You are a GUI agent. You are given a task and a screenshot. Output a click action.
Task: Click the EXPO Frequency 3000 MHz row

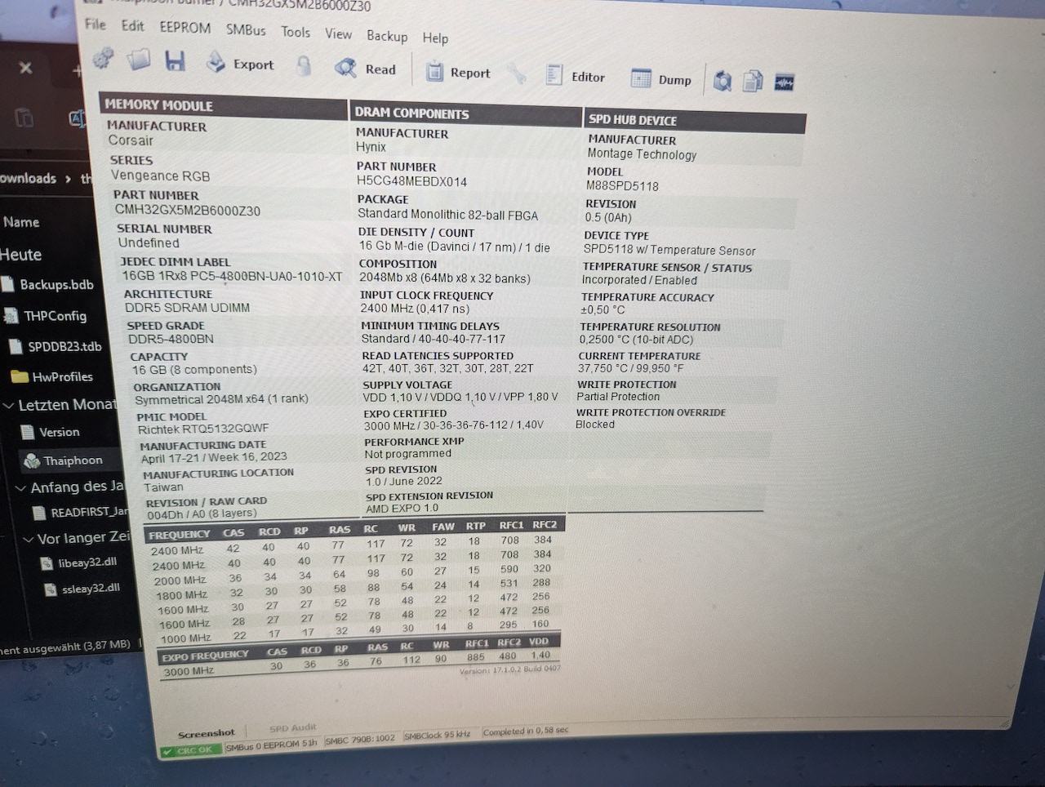(x=359, y=665)
